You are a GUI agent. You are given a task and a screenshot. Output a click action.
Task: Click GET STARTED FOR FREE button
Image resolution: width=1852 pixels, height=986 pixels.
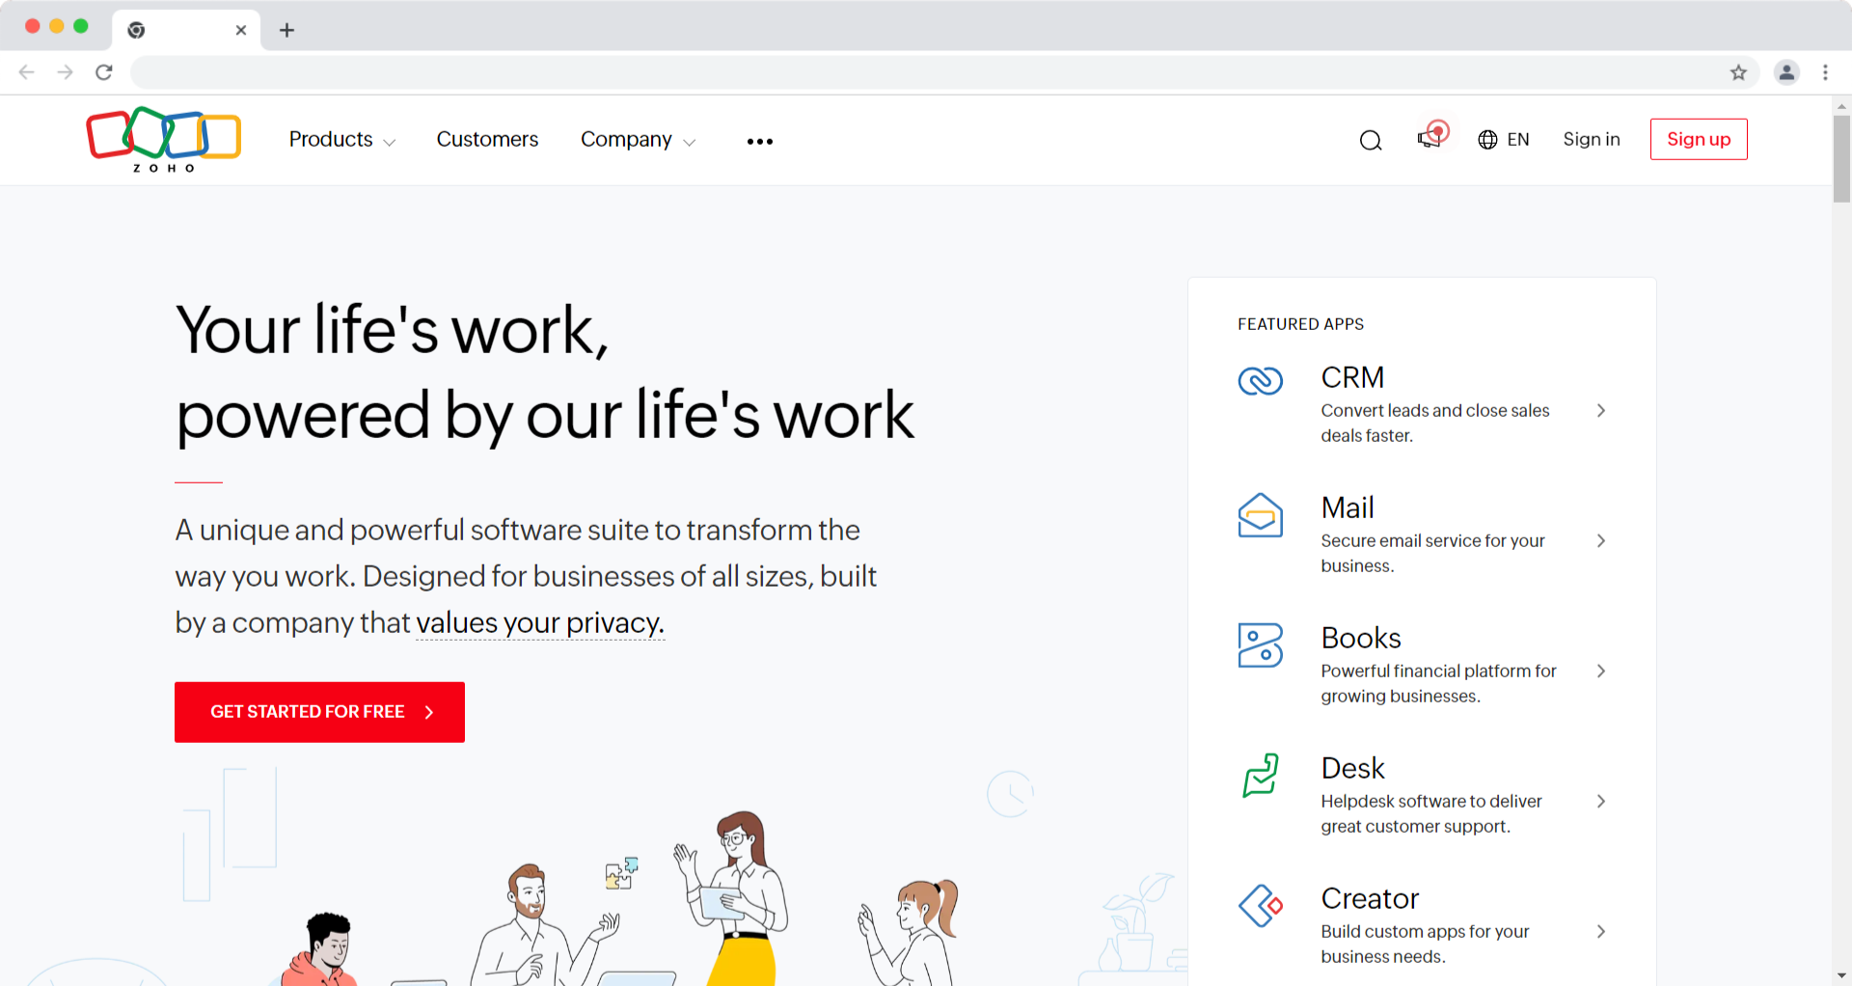[319, 712]
